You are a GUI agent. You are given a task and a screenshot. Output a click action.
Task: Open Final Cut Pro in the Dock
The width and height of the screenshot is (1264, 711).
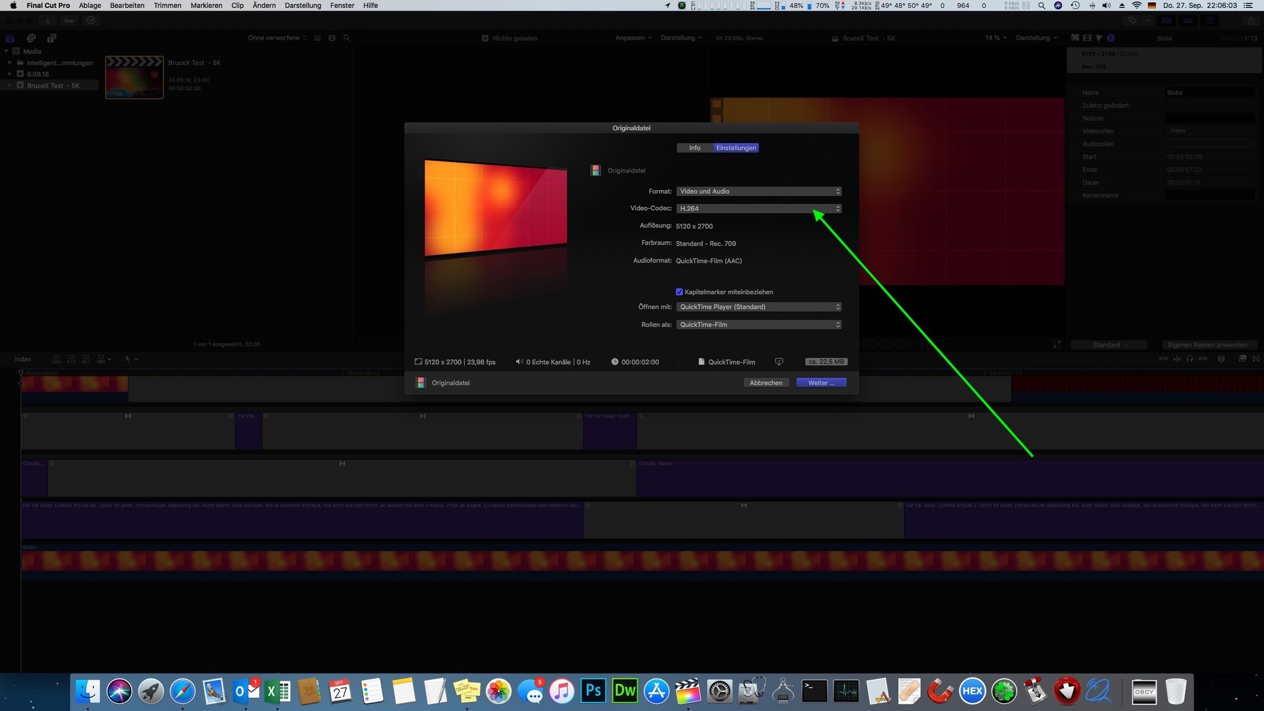click(687, 691)
